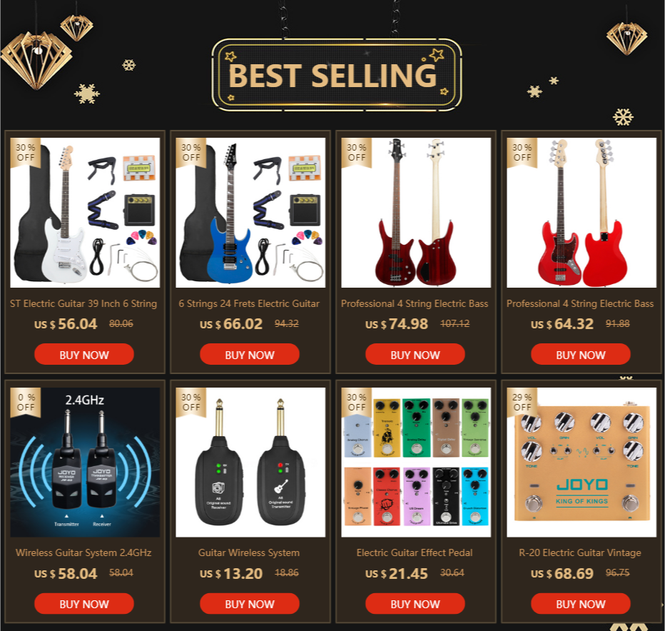The width and height of the screenshot is (665, 631).
Task: Click the 29% OFF badge on JOYO pedal
Action: point(522,403)
